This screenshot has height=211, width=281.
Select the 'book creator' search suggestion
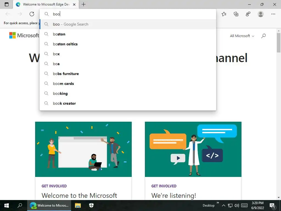128,103
